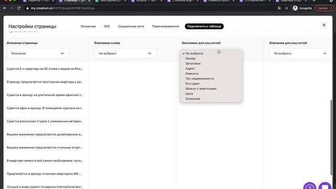Open the help question-mark bubble
Image resolution: width=336 pixels, height=189 pixels.
coord(309,186)
